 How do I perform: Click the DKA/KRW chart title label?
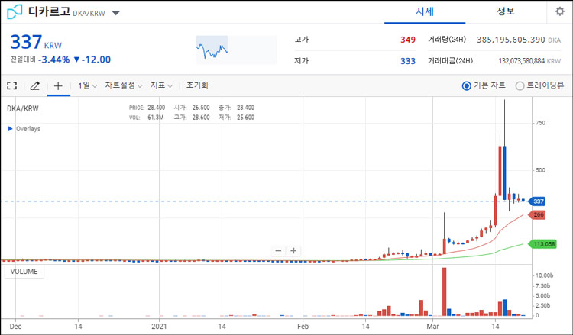[23, 108]
